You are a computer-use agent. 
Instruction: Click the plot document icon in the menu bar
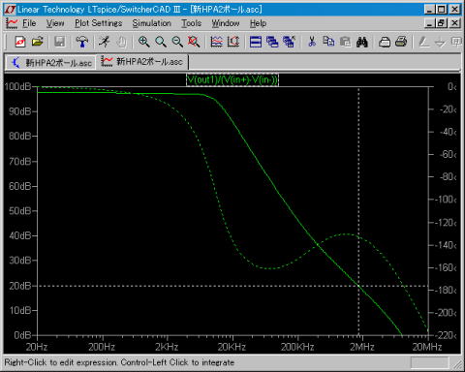[12, 23]
